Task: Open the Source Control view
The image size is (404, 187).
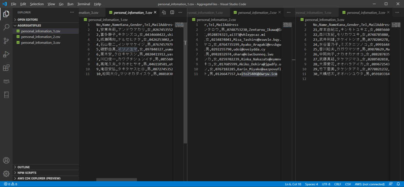Action: pyautogui.click(x=6, y=41)
